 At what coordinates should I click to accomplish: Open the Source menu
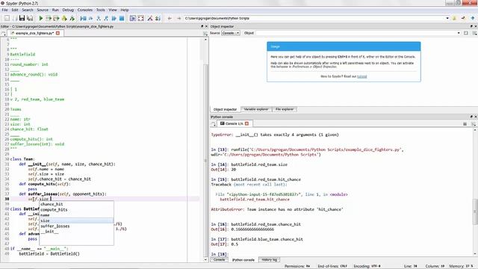click(x=43, y=10)
